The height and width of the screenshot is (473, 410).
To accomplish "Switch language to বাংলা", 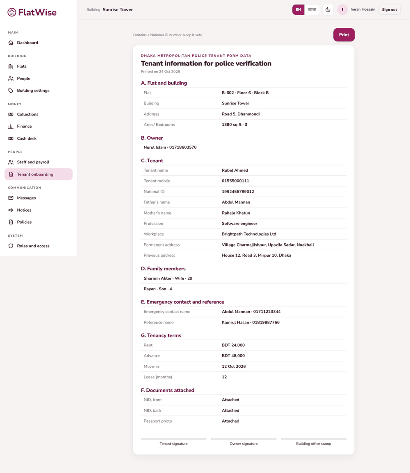I will click(312, 10).
